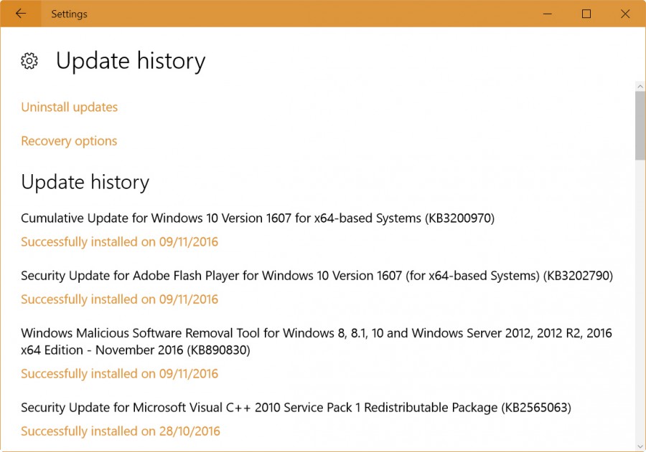The width and height of the screenshot is (646, 452).
Task: Click the 28/10/2016 installed link
Action: click(x=121, y=431)
